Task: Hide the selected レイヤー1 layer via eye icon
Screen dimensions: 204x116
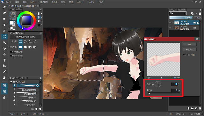Action: pos(170,23)
